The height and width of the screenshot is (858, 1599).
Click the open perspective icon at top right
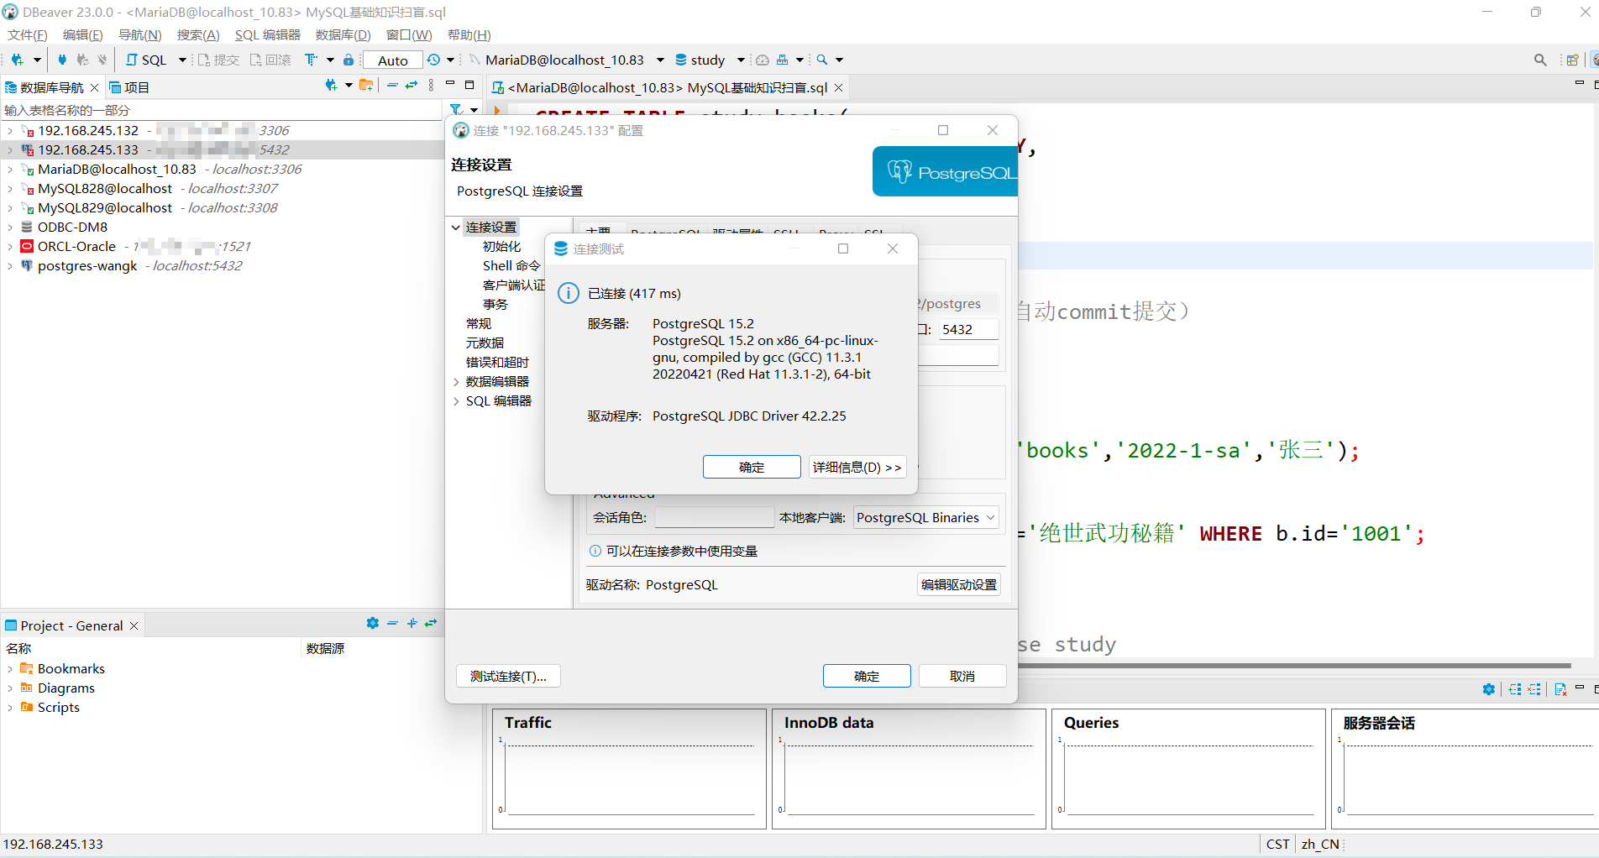click(1571, 60)
